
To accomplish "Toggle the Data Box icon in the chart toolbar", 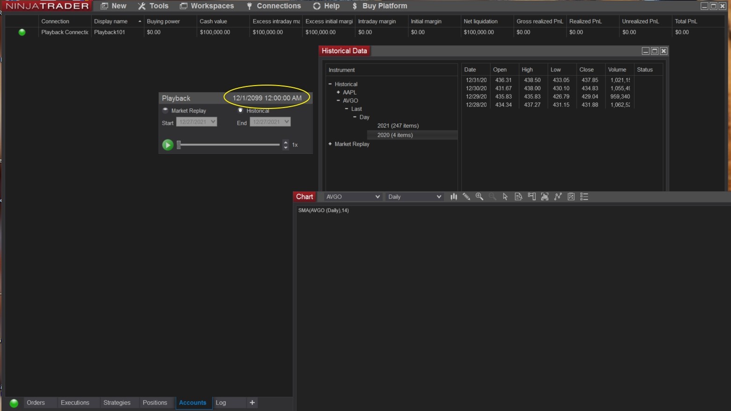I will click(x=518, y=197).
